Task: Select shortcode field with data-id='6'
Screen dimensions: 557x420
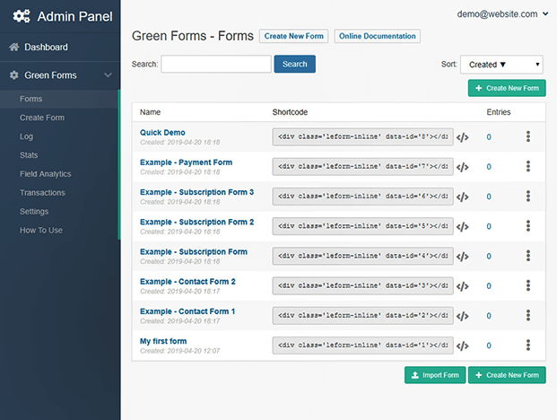Action: 363,197
